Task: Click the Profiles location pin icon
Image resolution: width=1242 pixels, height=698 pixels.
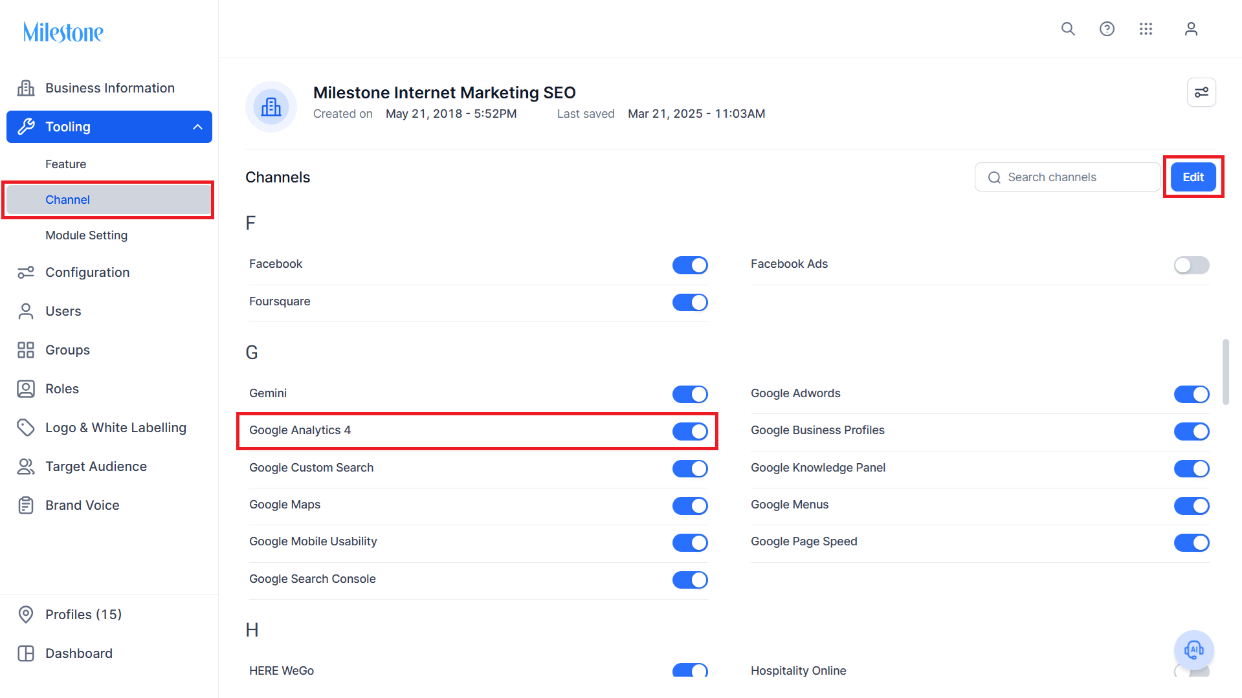Action: (x=26, y=615)
